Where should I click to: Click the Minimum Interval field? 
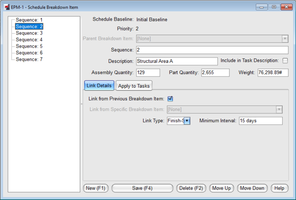261,121
